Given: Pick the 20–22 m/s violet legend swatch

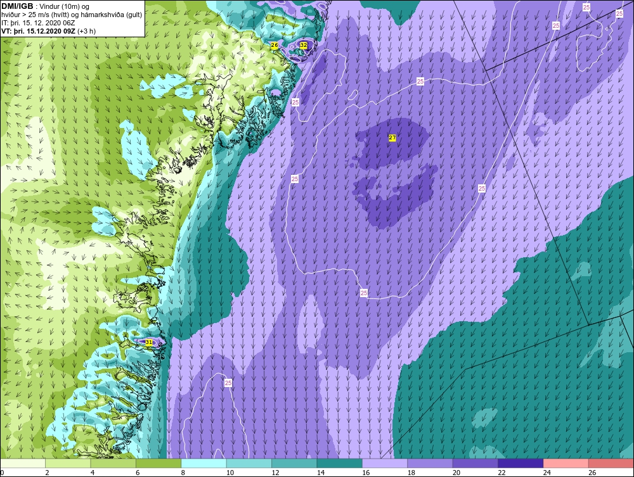Looking at the screenshot, I should pyautogui.click(x=475, y=463).
